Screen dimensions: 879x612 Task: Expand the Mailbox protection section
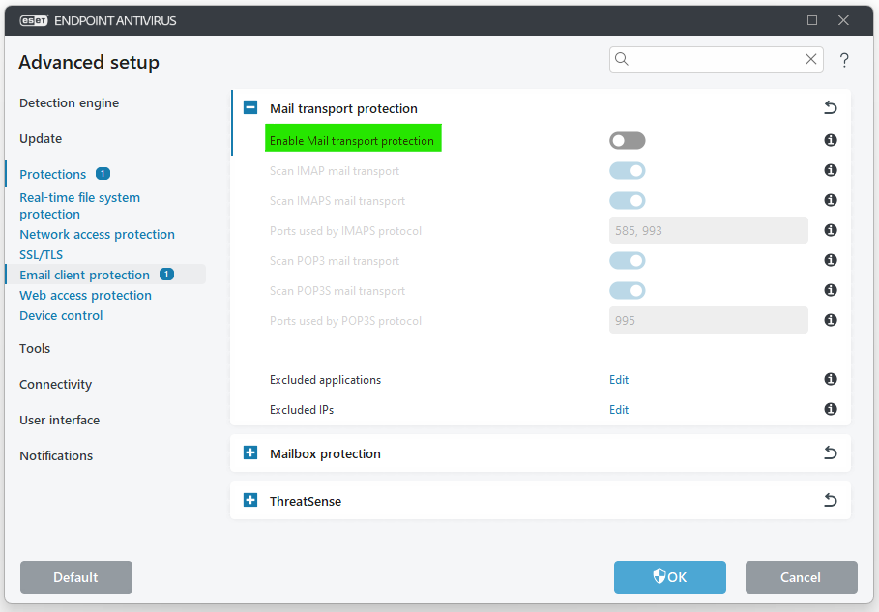(x=250, y=452)
